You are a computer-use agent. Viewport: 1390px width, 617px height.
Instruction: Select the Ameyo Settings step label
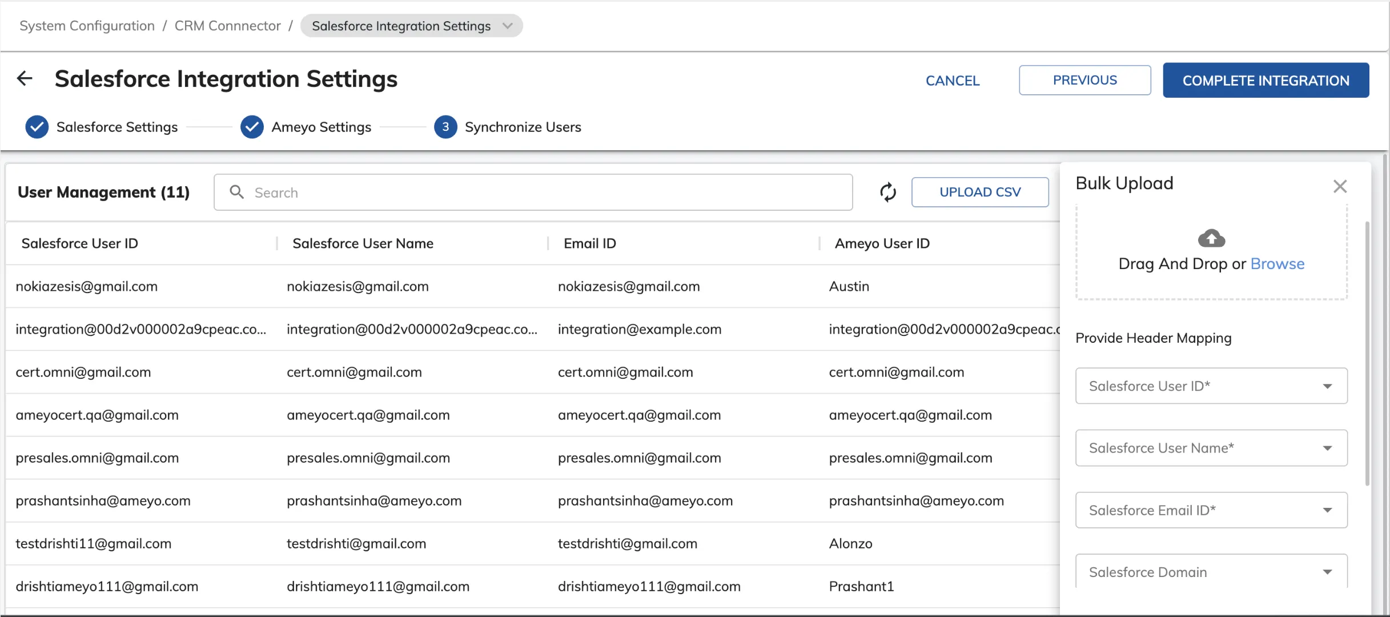(322, 127)
